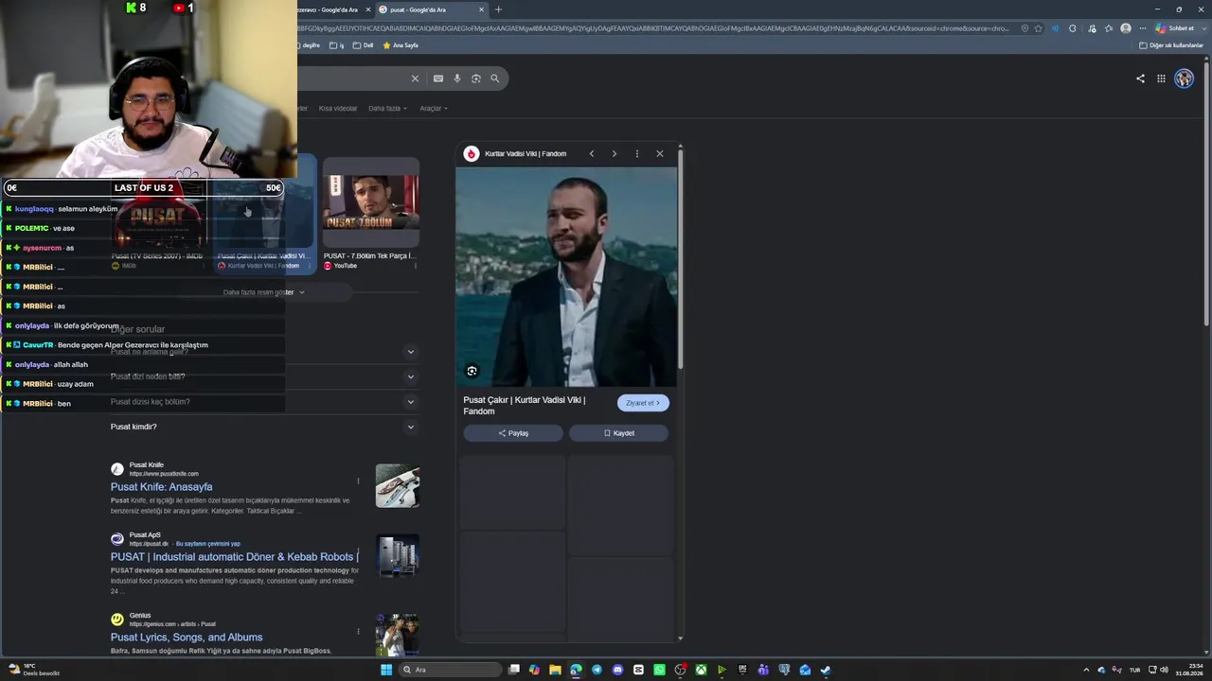This screenshot has height=681, width=1212.
Task: Open the Ana Sayfa bookmark
Action: tap(400, 45)
